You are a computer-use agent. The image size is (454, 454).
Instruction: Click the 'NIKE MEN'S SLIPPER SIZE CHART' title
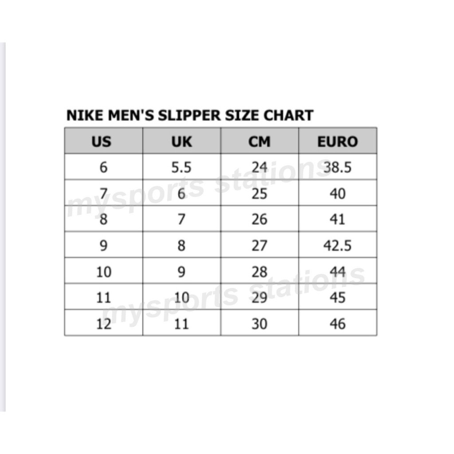click(190, 115)
